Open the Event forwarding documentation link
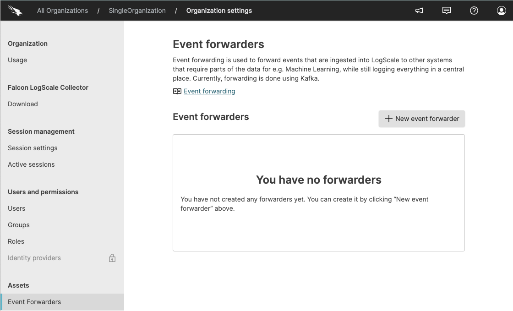The image size is (513, 311). pyautogui.click(x=209, y=91)
